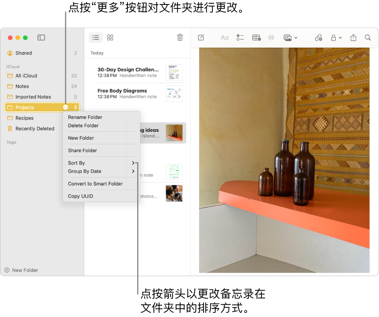Open the Aa text format button
Viewport: 379px width, 317px height.
click(225, 38)
